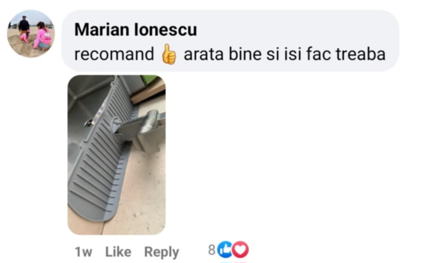Image resolution: width=429 pixels, height=263 pixels.
Task: Select the child in pink in avatar
Action: (42, 36)
